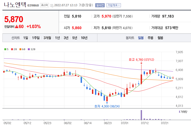
Task: Click the 선차트 label
Action: 16,38
